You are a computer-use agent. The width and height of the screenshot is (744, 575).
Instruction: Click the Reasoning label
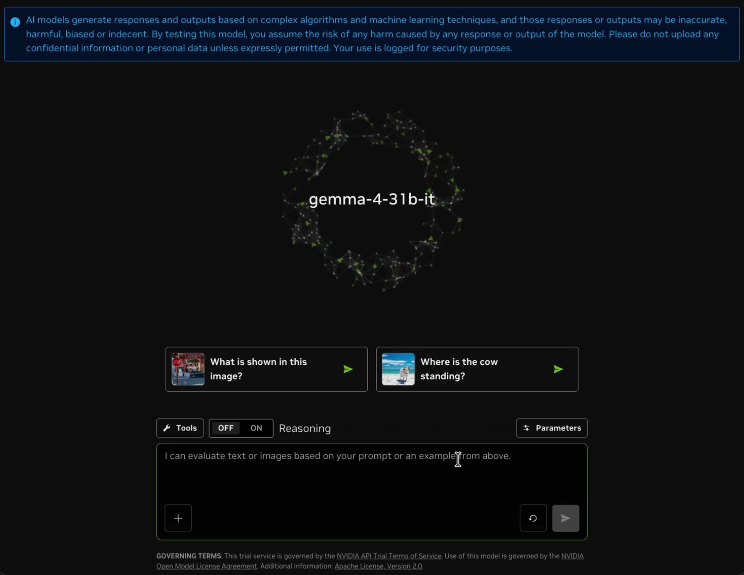(x=305, y=428)
